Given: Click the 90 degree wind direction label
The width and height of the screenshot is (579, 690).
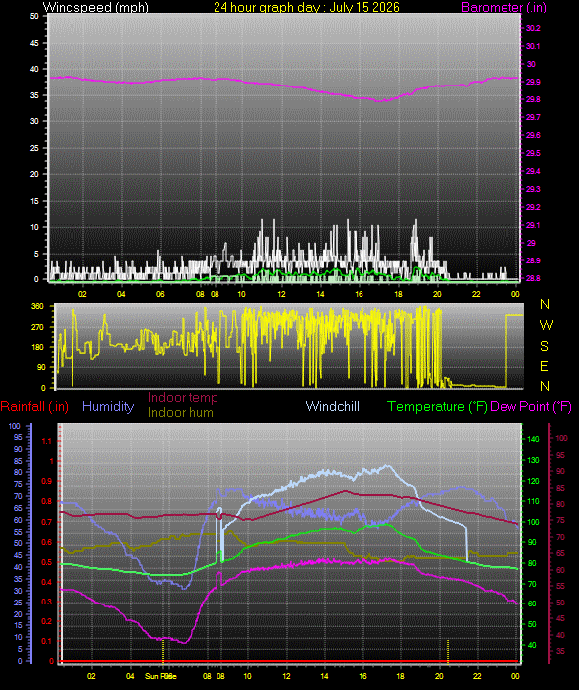Looking at the screenshot, I should (x=41, y=368).
